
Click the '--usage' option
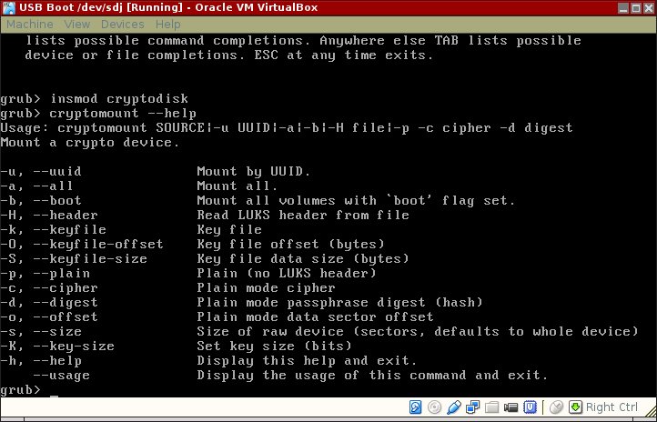coord(61,376)
